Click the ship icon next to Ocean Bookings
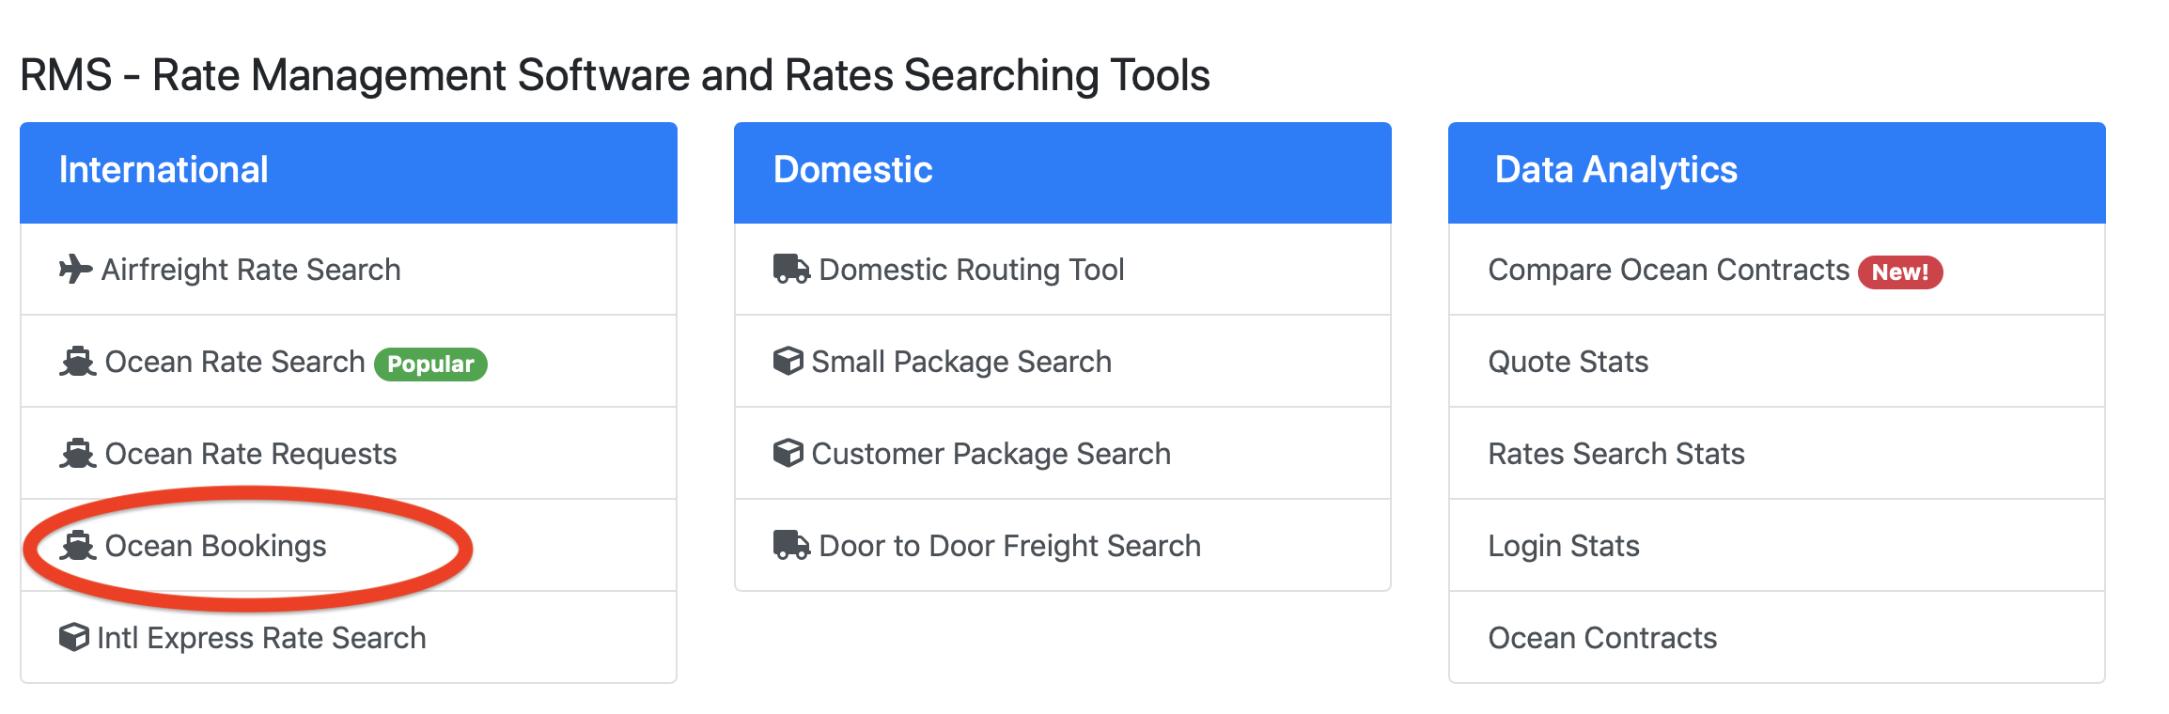 (78, 546)
